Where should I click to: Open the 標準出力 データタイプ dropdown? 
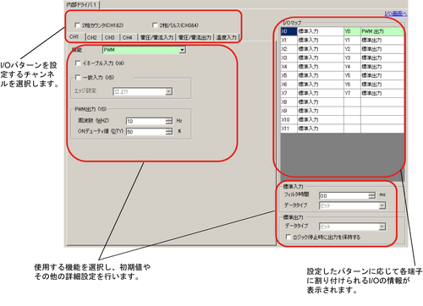click(382, 227)
